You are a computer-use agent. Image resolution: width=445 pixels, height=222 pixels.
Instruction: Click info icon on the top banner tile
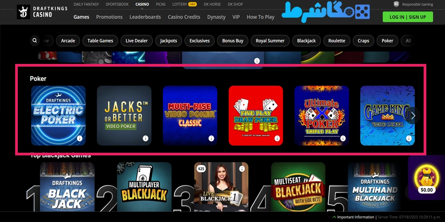pyautogui.click(x=257, y=60)
